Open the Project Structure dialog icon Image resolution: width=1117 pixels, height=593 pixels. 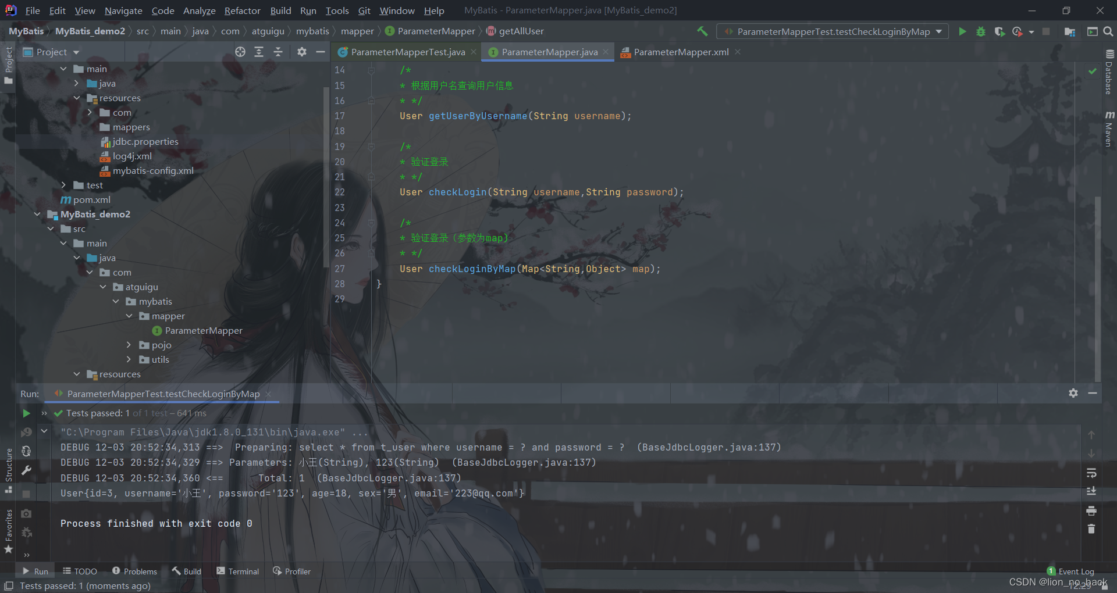[x=1069, y=31]
